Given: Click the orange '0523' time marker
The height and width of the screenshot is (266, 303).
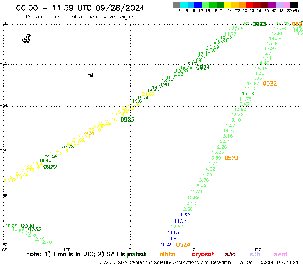Looking at the screenshot, I should point(231,158).
